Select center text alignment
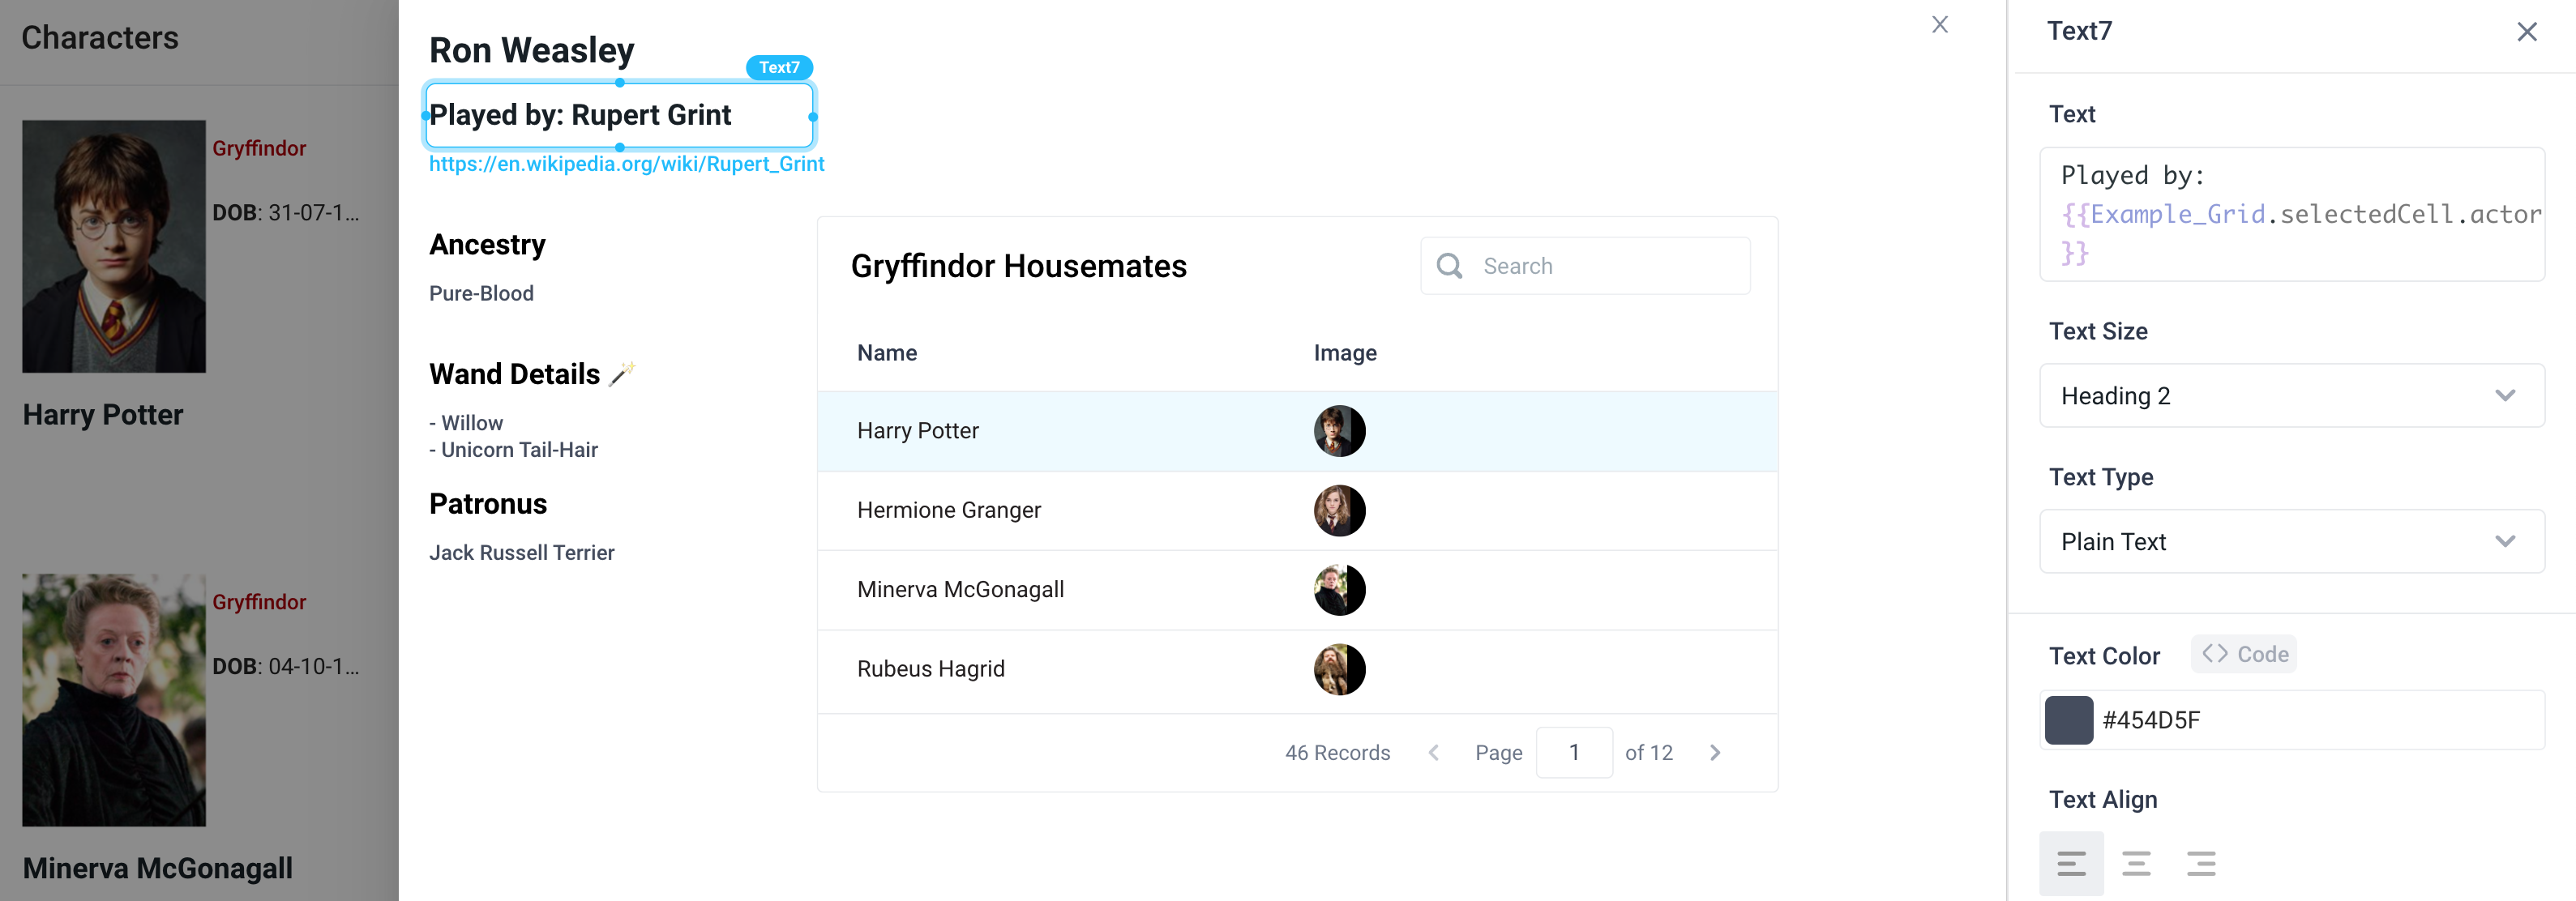The height and width of the screenshot is (901, 2576). point(2137,862)
